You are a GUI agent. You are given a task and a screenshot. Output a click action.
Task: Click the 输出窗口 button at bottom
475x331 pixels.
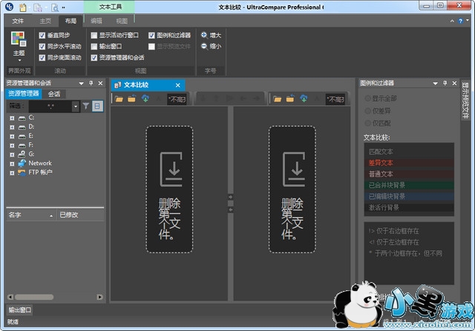20,310
